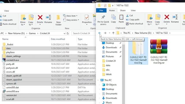Viewport: 185px width, 104px height.
Task: Open Pictures in Quick access
Action: 110,57
